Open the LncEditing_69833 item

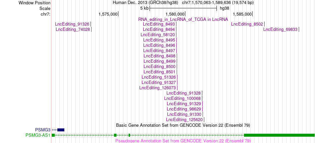pyautogui.click(x=281, y=30)
